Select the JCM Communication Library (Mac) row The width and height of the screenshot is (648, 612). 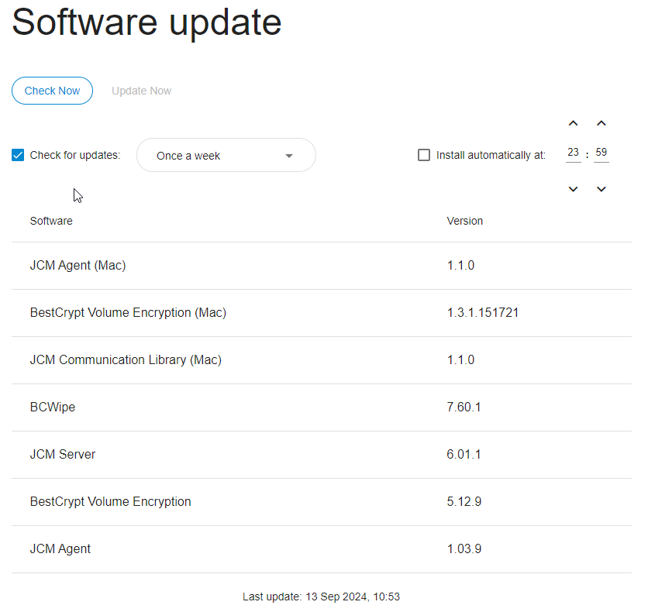coord(322,360)
